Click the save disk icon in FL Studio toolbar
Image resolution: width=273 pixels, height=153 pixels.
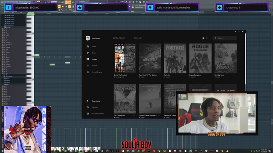pos(140,2)
